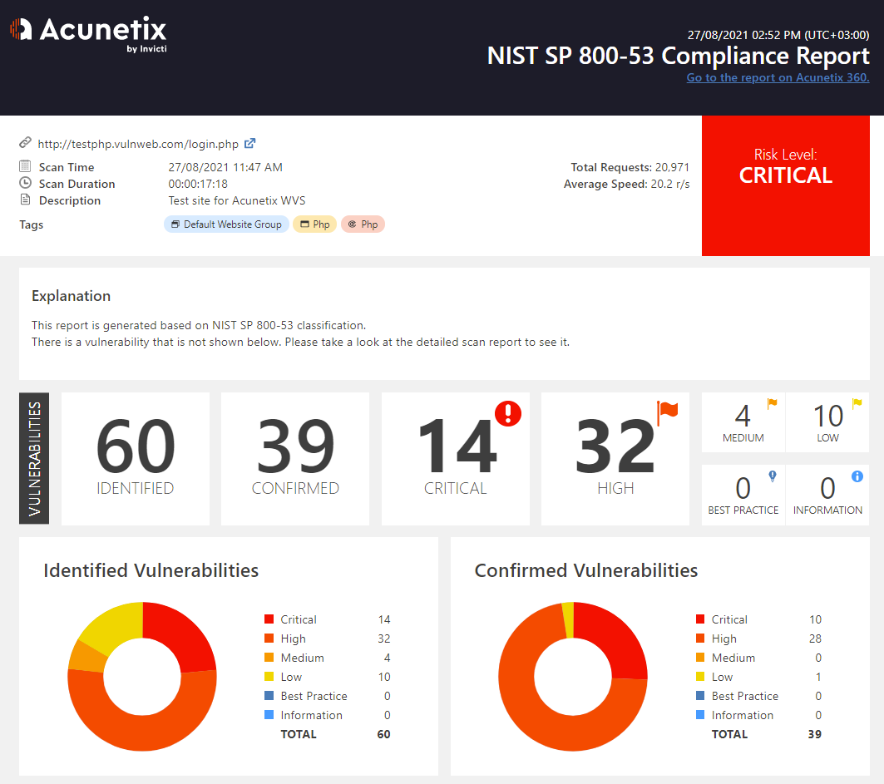Image resolution: width=884 pixels, height=784 pixels.
Task: Click the scan duration value 00:00:17:18
Action: click(198, 185)
